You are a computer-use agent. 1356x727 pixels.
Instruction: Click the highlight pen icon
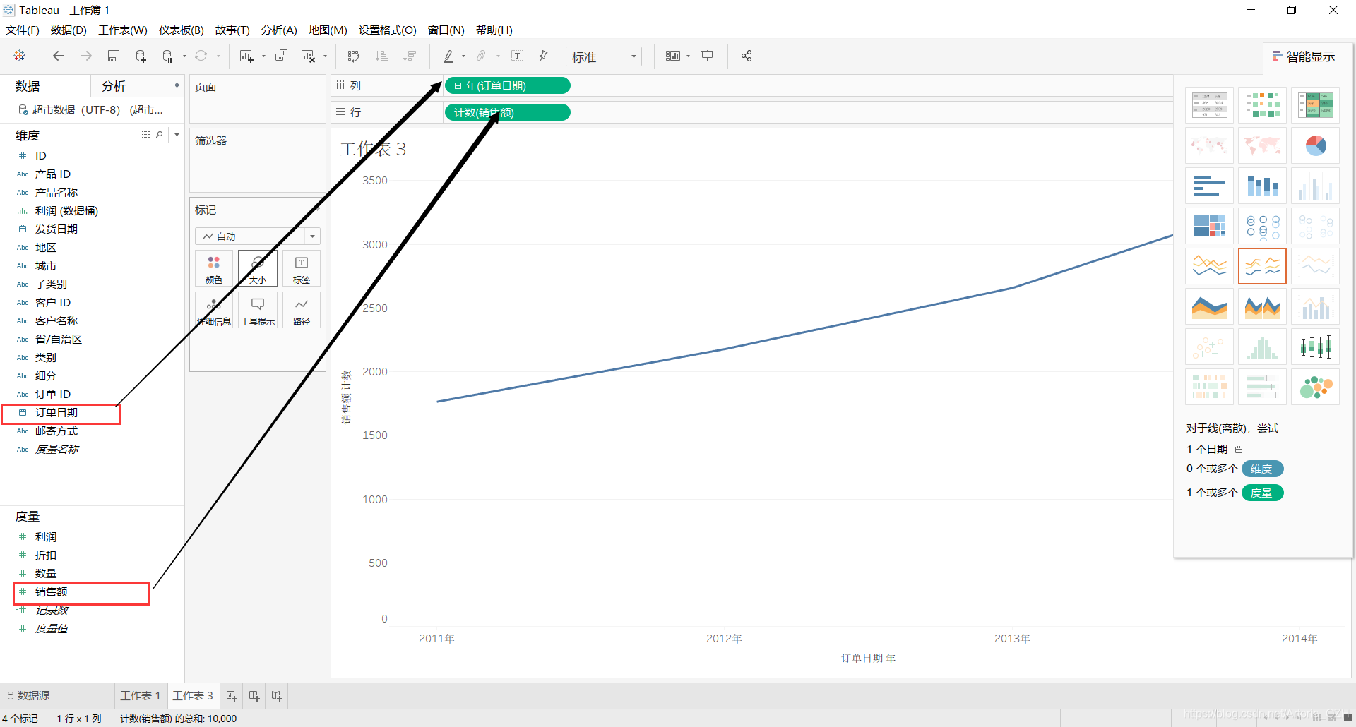pyautogui.click(x=448, y=56)
